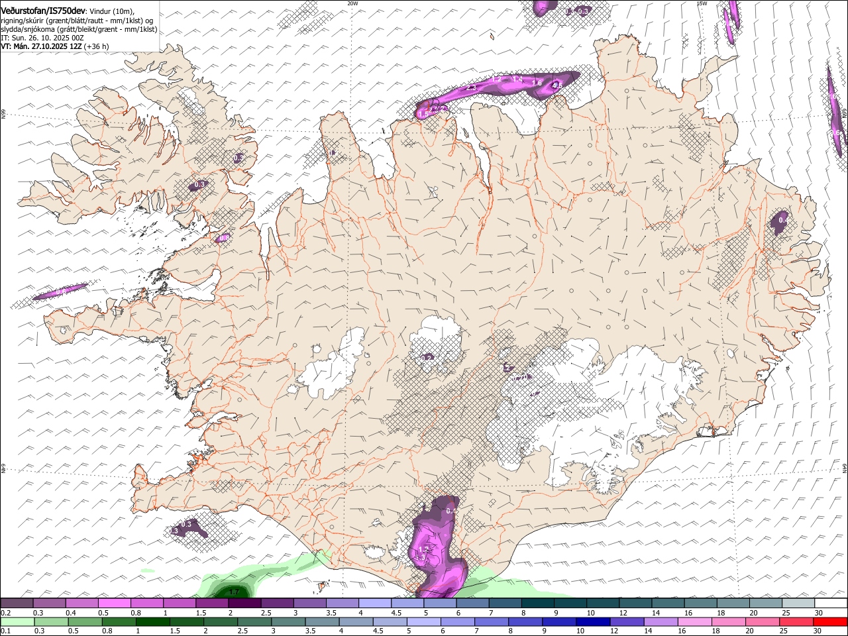Pick the snow legend swatch labeled 14
848x636 pixels.
(x=668, y=604)
